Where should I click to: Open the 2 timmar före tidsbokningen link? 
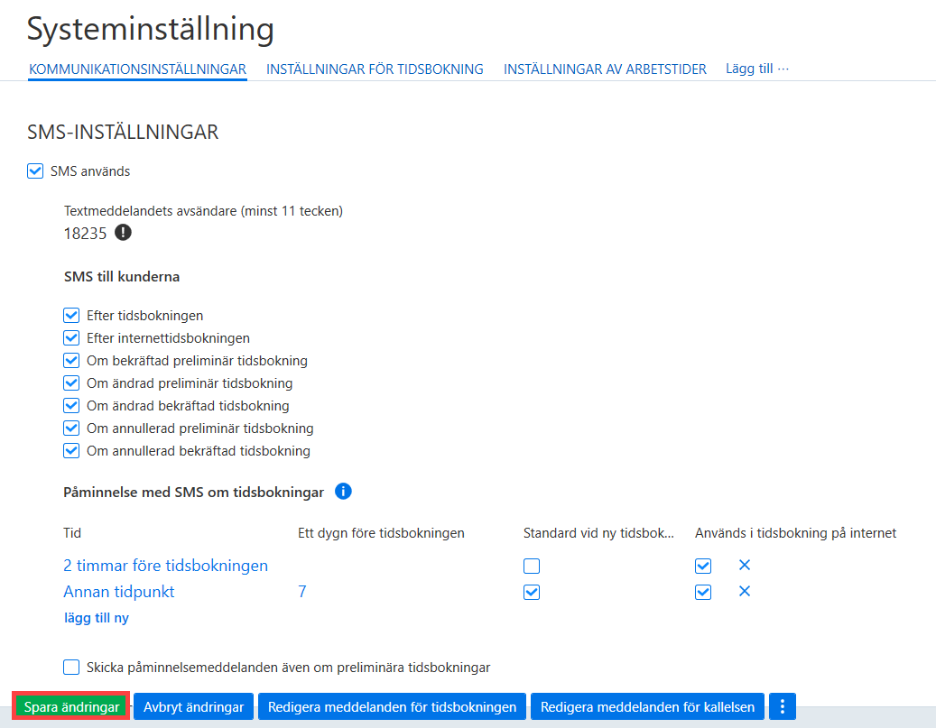(x=165, y=565)
